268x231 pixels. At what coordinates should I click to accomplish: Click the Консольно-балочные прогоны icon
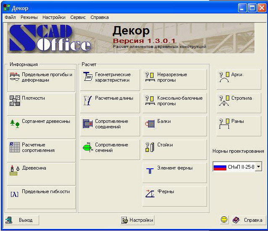pyautogui.click(x=150, y=100)
